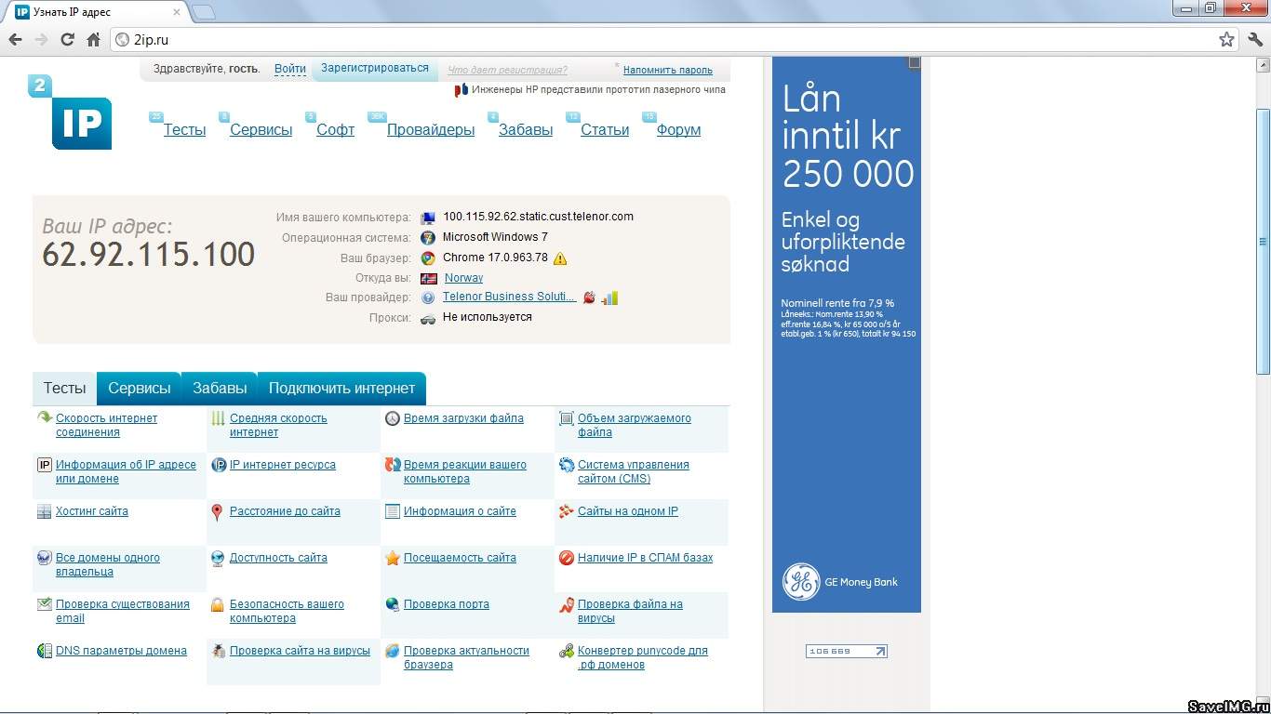This screenshot has width=1271, height=714.
Task: Open Проверка файла на вирусы link
Action: [630, 612]
